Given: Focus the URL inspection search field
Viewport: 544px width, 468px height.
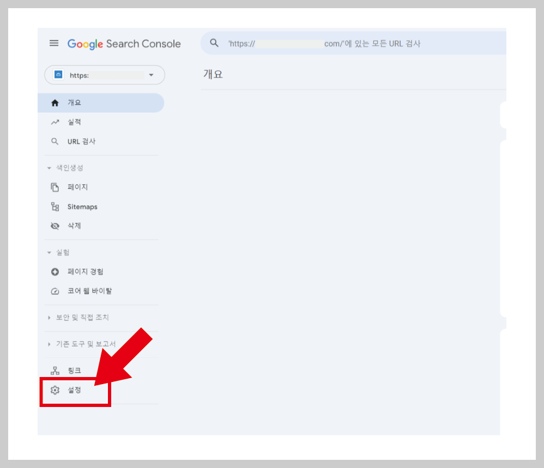Looking at the screenshot, I should pos(353,43).
